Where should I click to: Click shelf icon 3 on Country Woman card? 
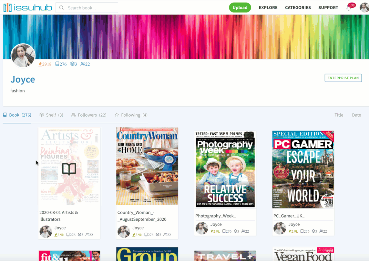[x=158, y=235]
